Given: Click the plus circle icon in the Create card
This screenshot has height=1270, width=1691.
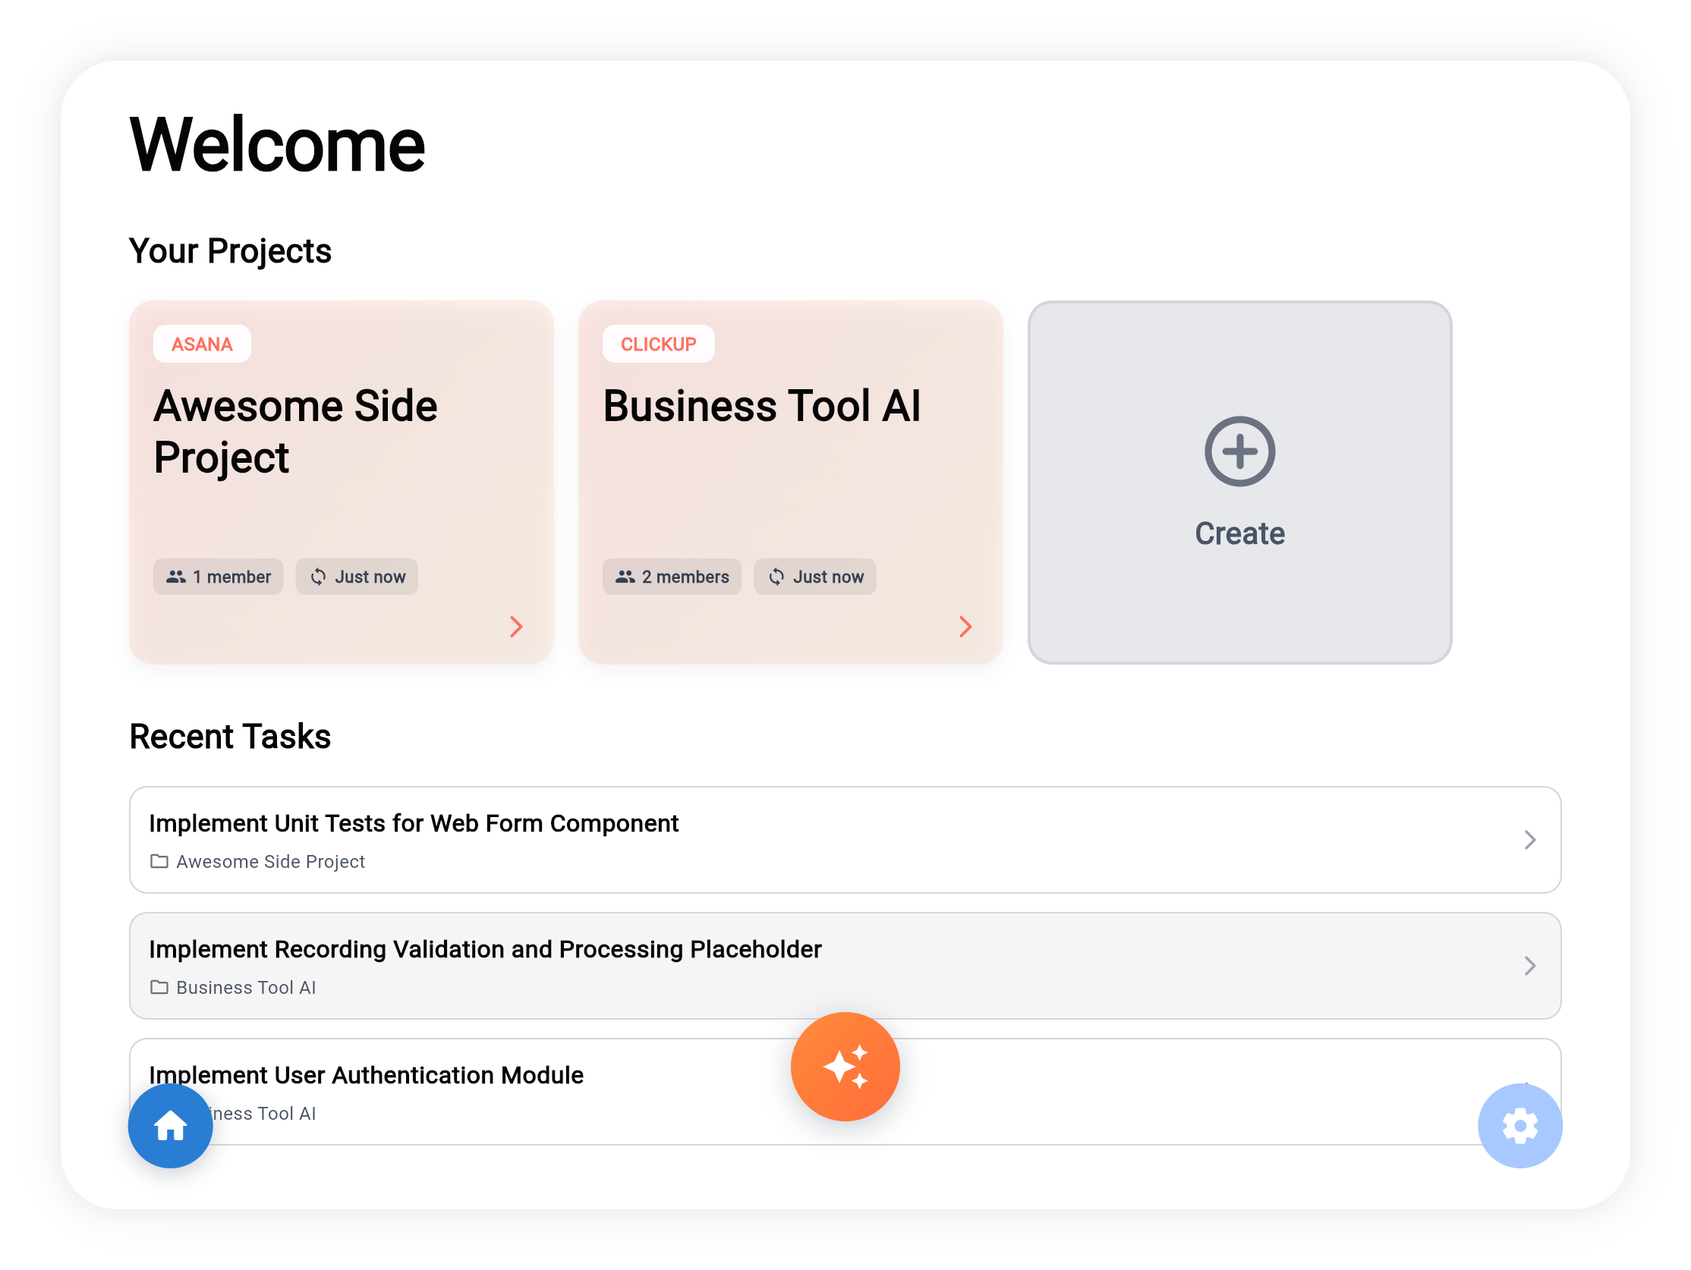Looking at the screenshot, I should [x=1239, y=451].
